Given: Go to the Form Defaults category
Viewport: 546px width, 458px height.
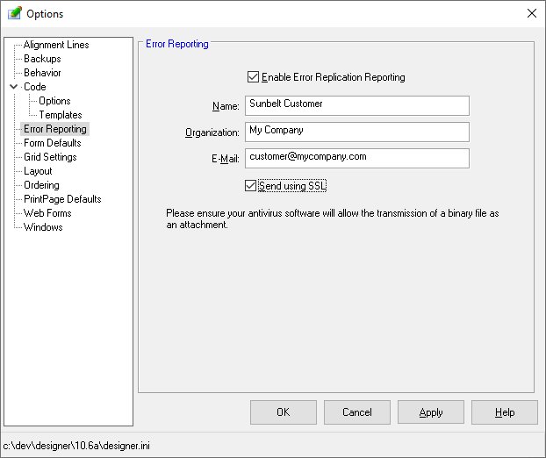Looking at the screenshot, I should 52,143.
